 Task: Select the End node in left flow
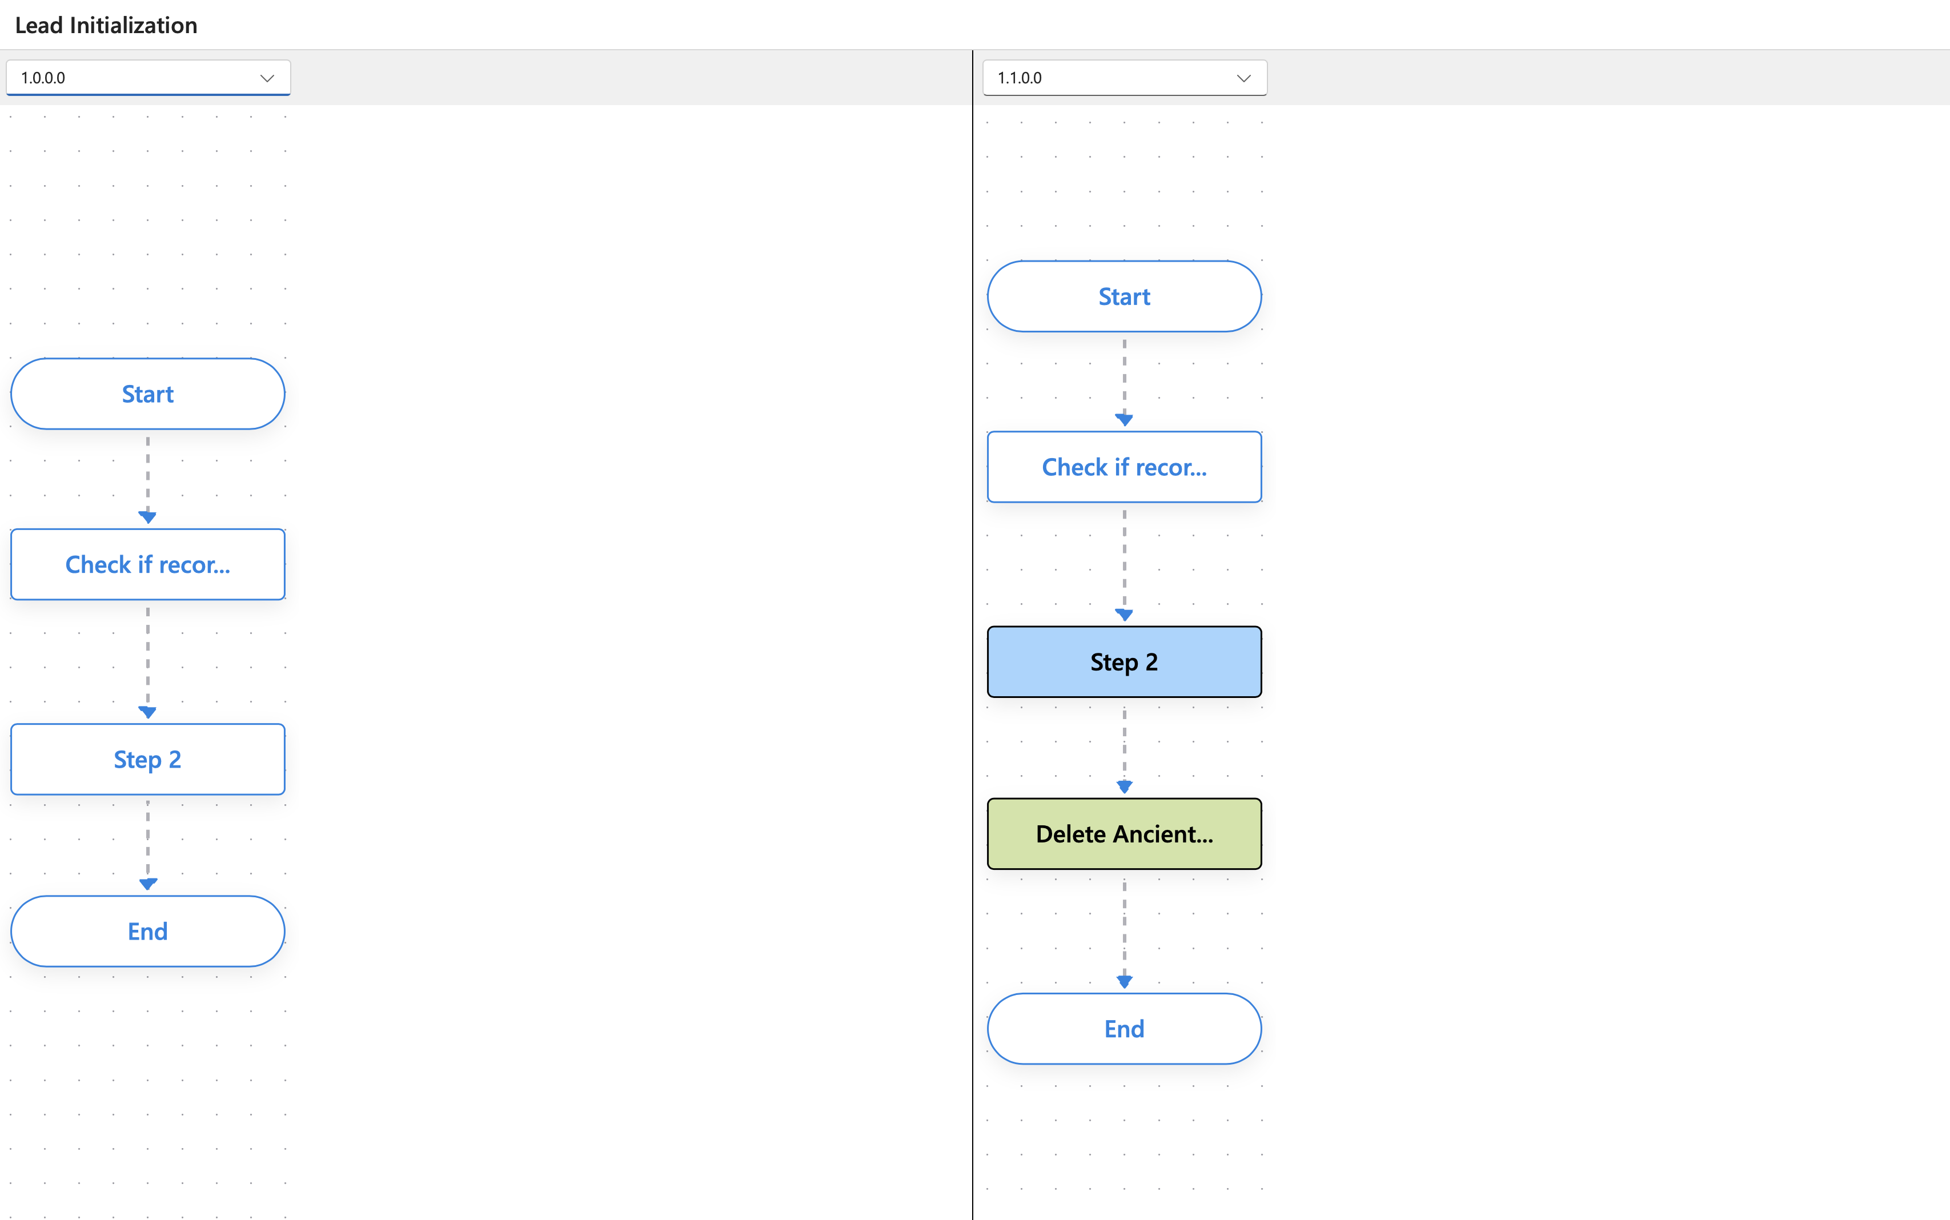[147, 931]
